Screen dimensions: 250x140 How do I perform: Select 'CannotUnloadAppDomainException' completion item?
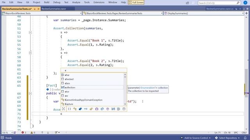(x=92, y=100)
